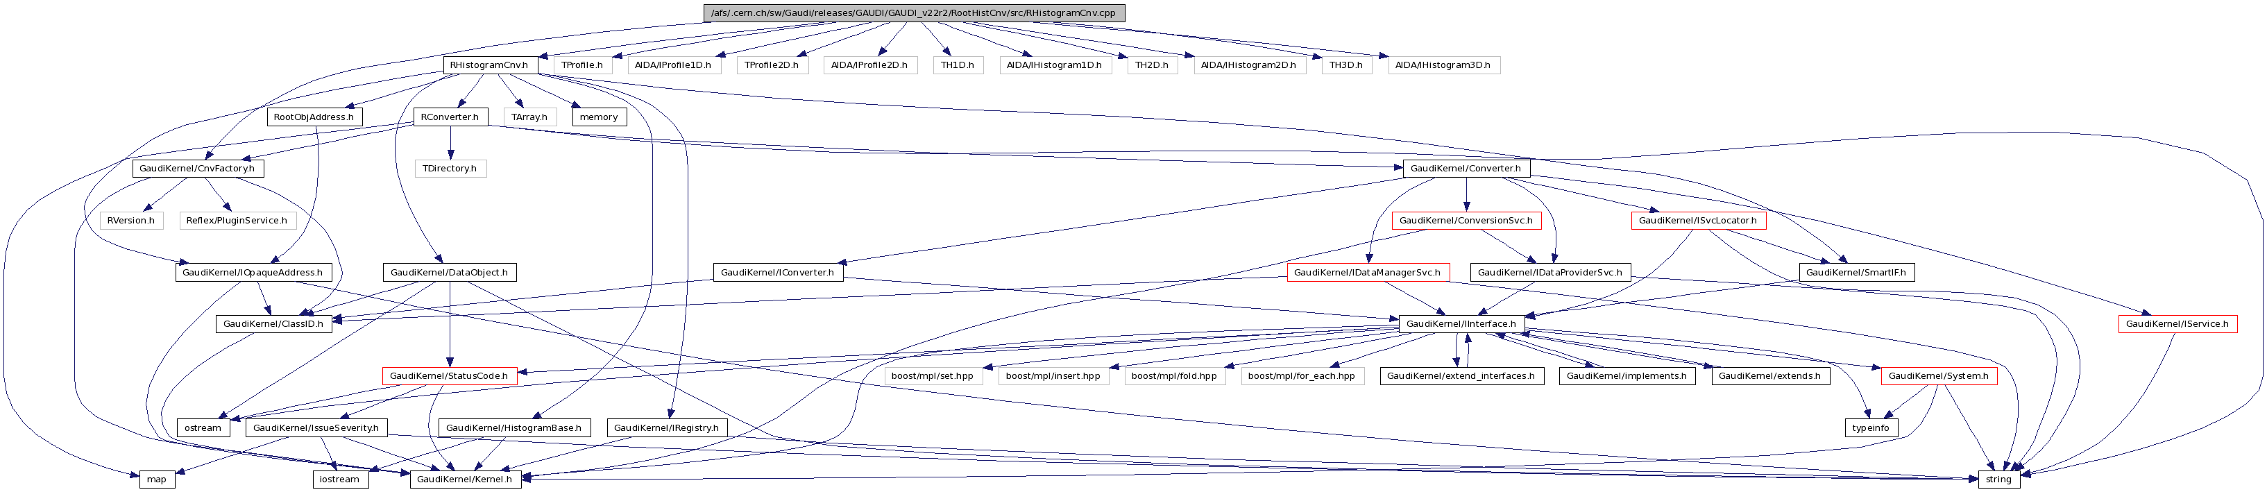This screenshot has height=492, width=2267.
Task: Select the GaudiKernel/IInterface.h node
Action: [1461, 325]
